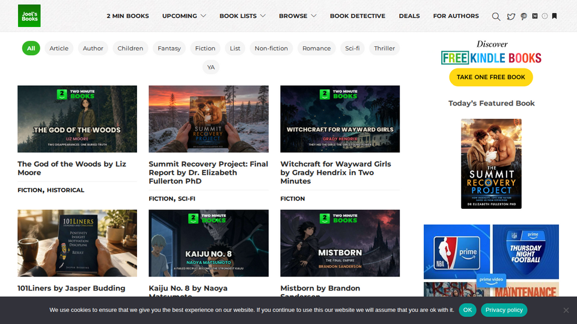Click HISTORICAL tag under God of the Woods
The image size is (577, 324).
pos(66,190)
